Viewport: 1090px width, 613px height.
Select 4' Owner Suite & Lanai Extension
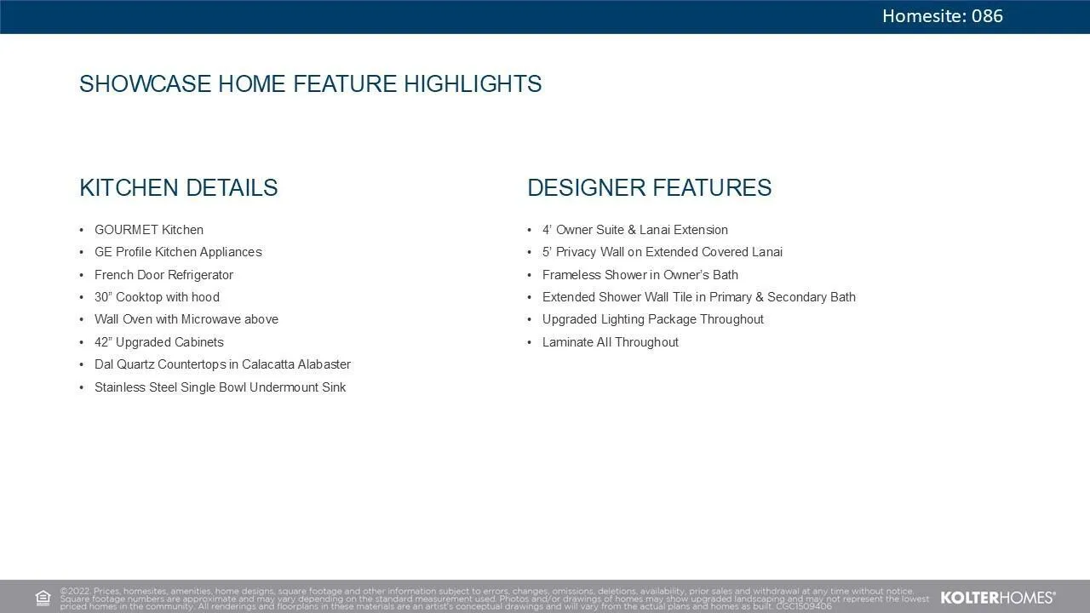coord(634,230)
